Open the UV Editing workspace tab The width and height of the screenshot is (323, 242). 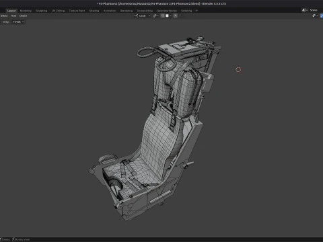pyautogui.click(x=58, y=11)
